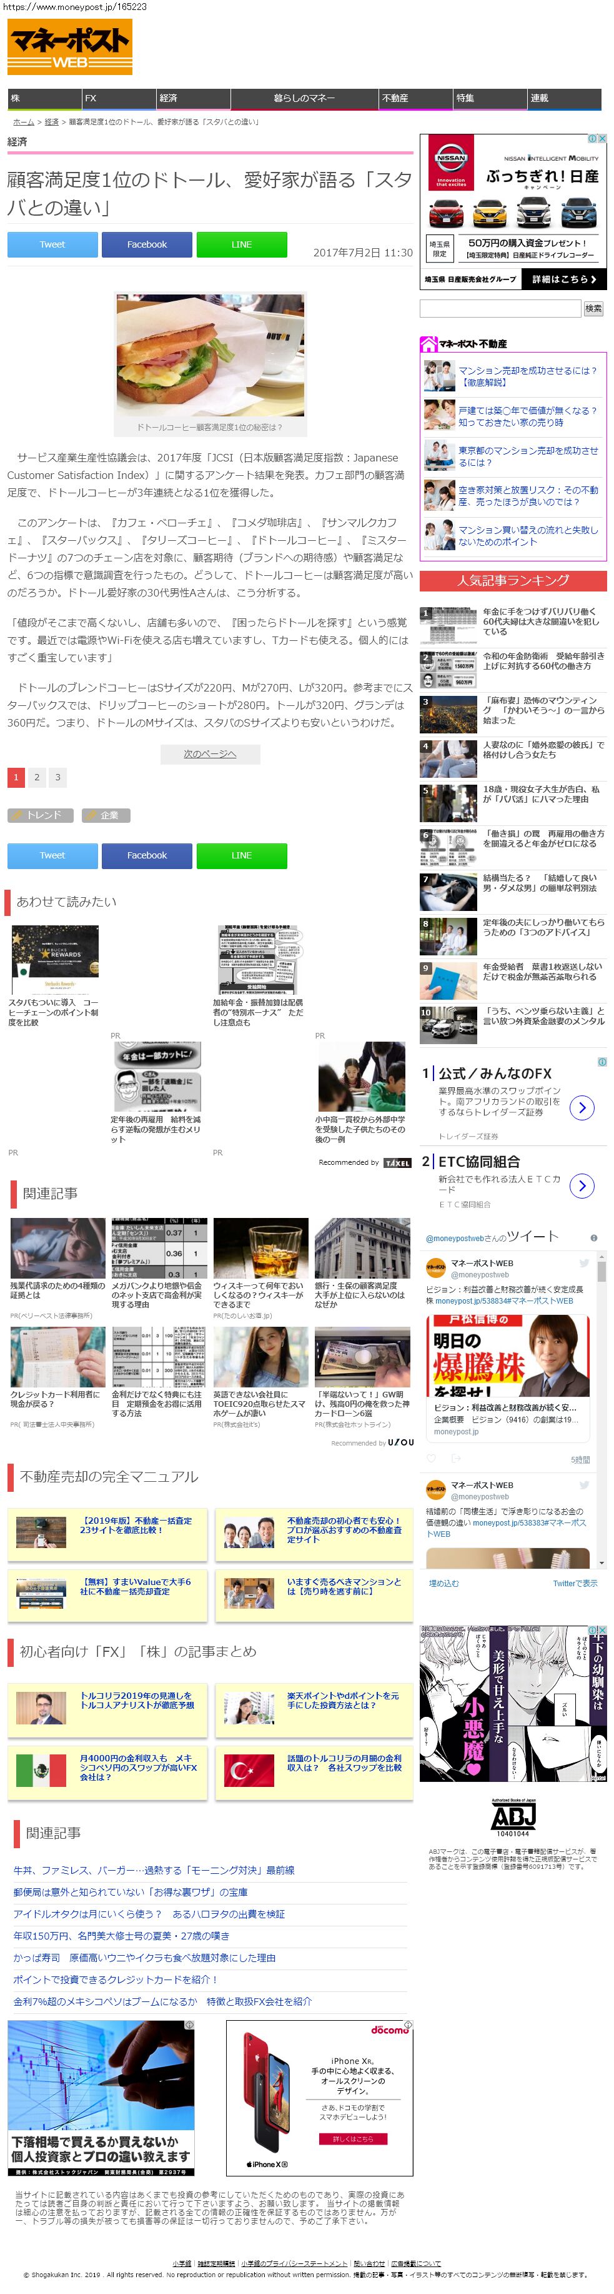Viewport: 614px width, 2294px height.
Task: Like the first tweet with the heart icon
Action: [x=432, y=1458]
